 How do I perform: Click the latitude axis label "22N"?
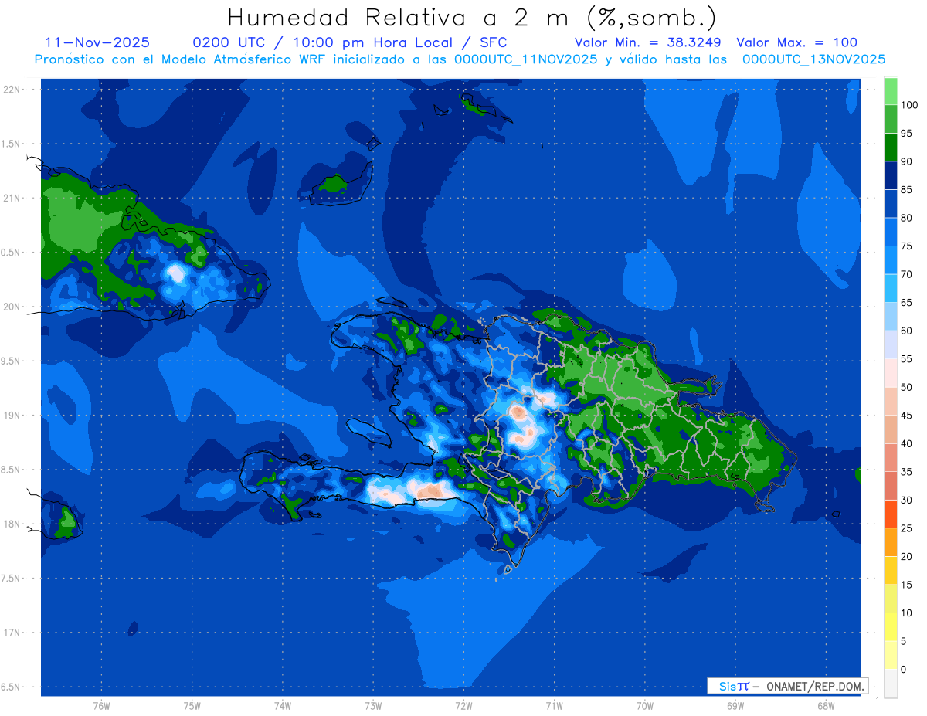13,90
